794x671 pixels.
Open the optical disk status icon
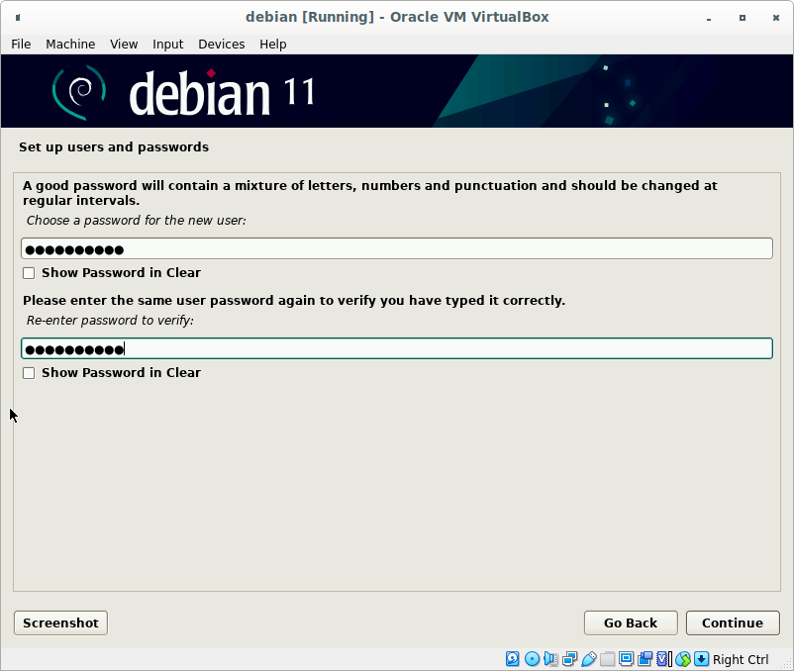point(532,659)
